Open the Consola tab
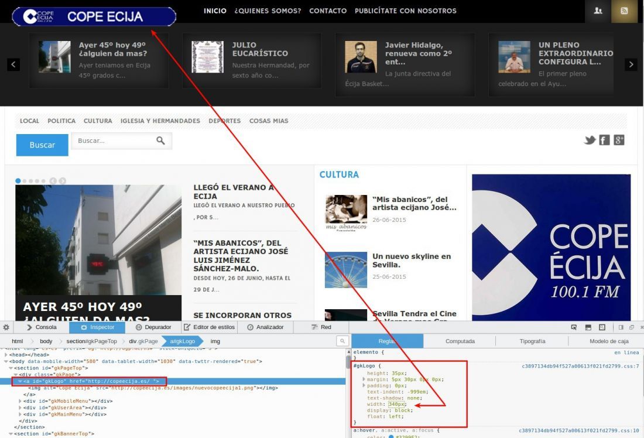644x438 pixels. 42,327
